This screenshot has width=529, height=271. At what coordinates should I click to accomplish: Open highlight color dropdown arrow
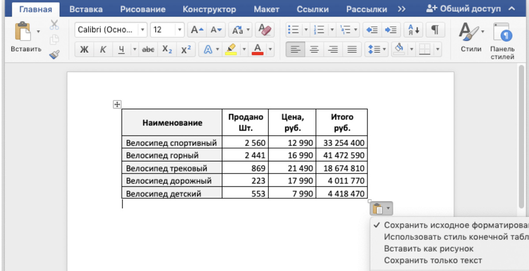click(x=244, y=50)
